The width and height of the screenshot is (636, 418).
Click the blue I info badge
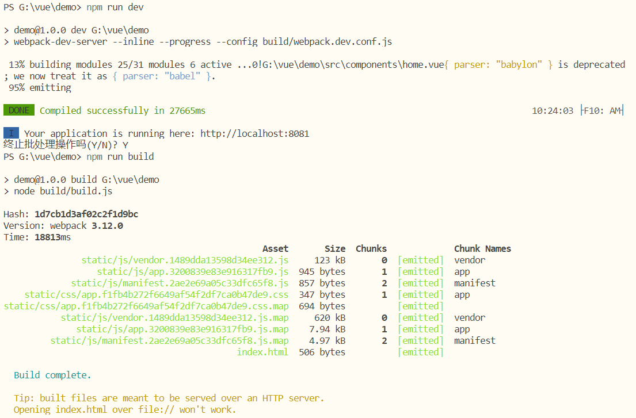(11, 133)
